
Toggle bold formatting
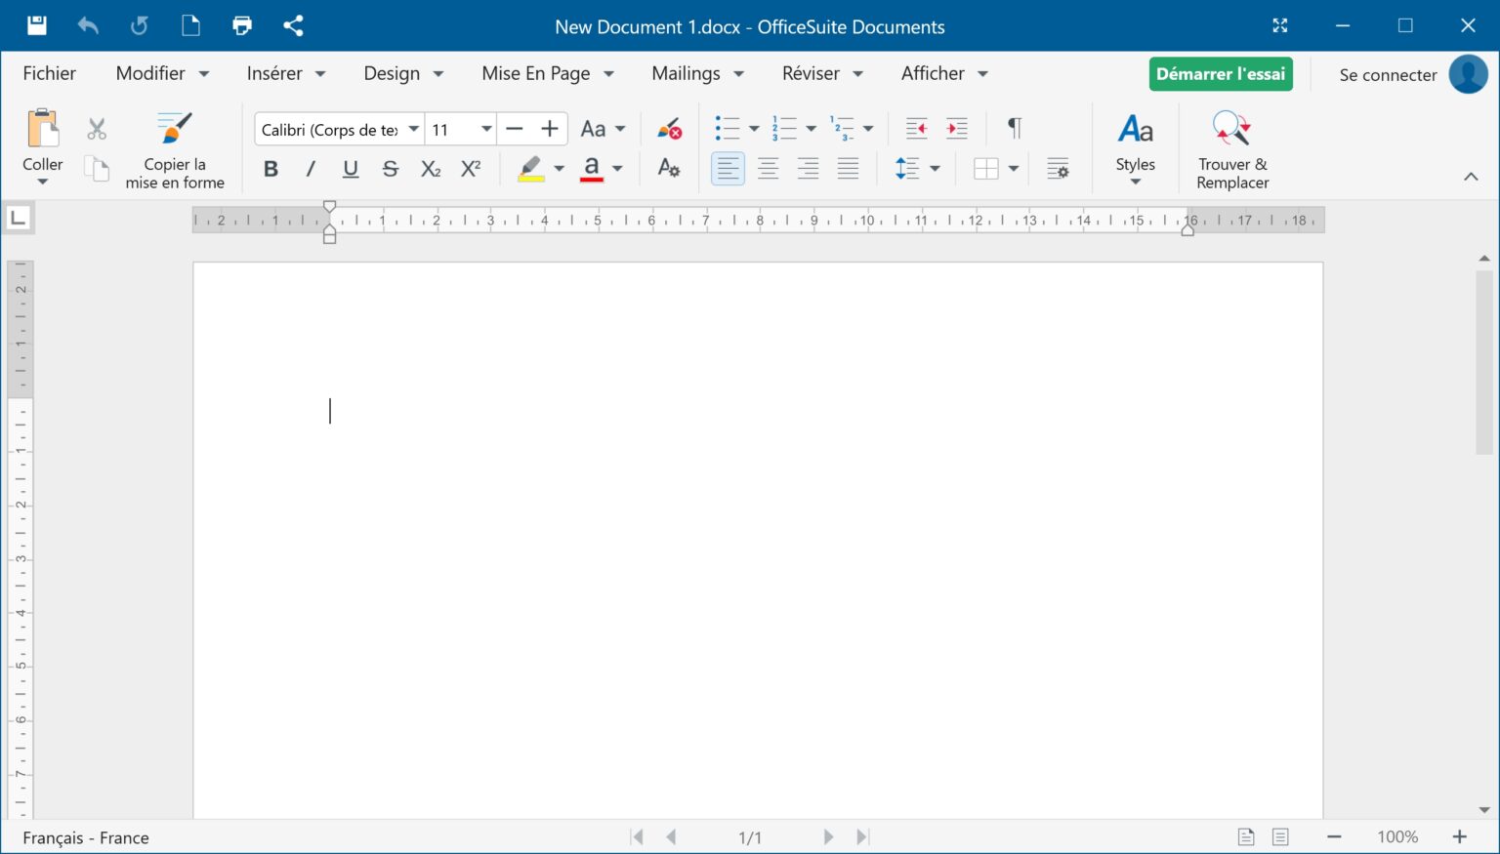(x=271, y=169)
